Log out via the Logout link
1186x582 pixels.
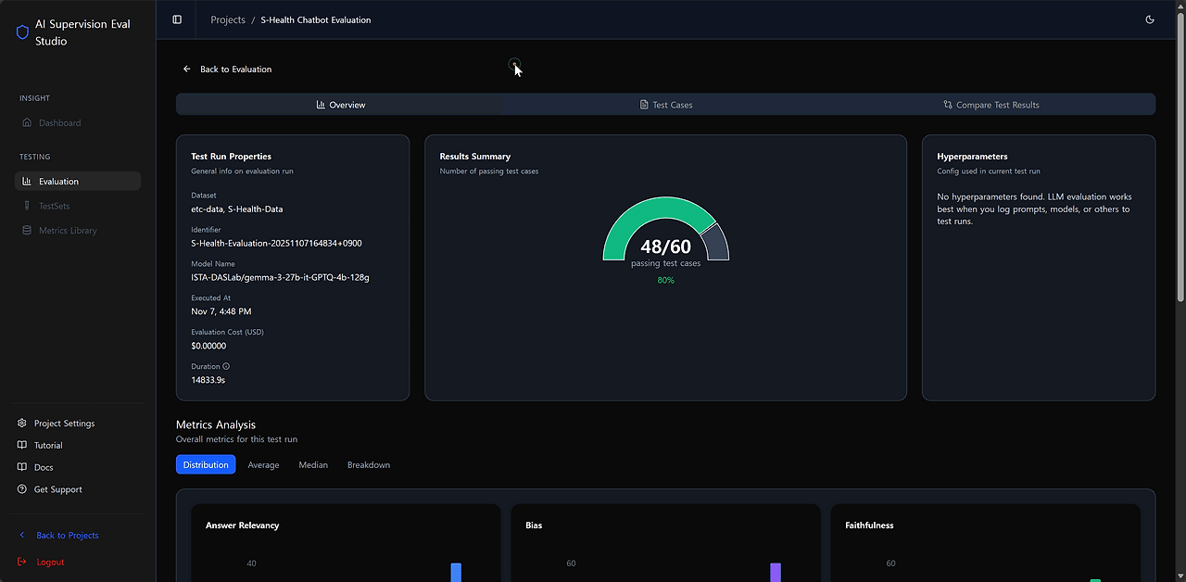pyautogui.click(x=50, y=563)
